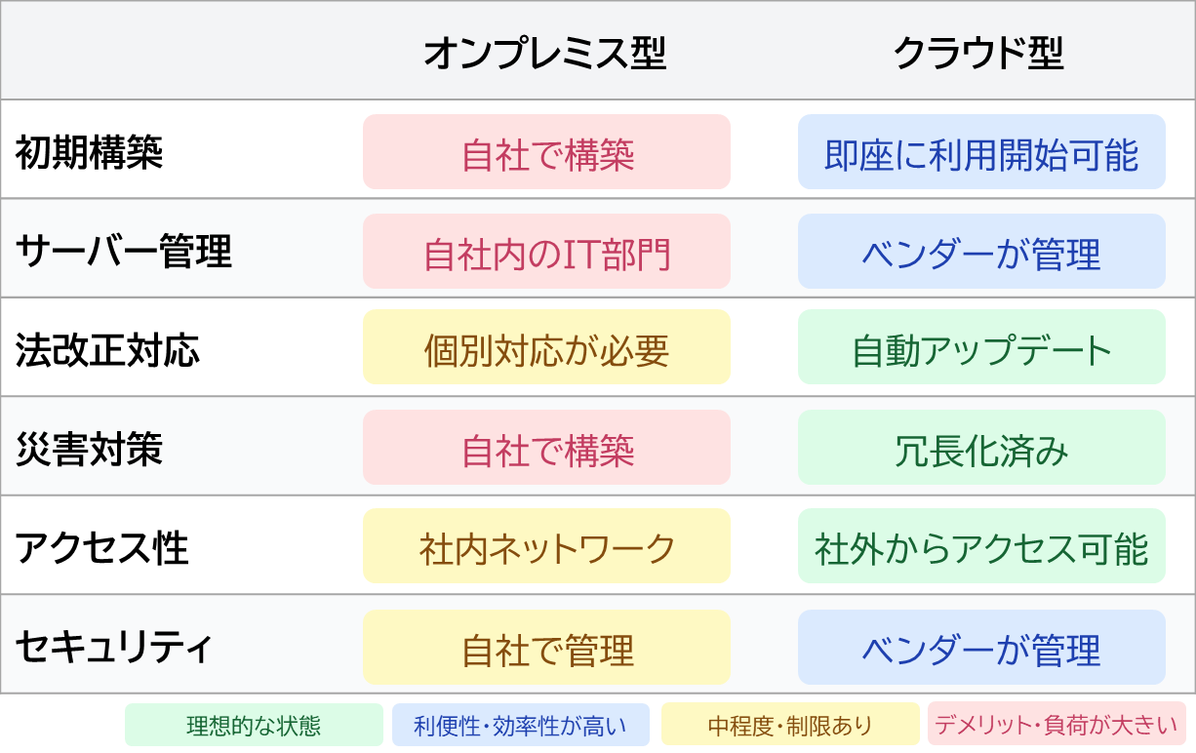
Task: Select the 社外からアクセス可能 cell
Action: coord(981,546)
